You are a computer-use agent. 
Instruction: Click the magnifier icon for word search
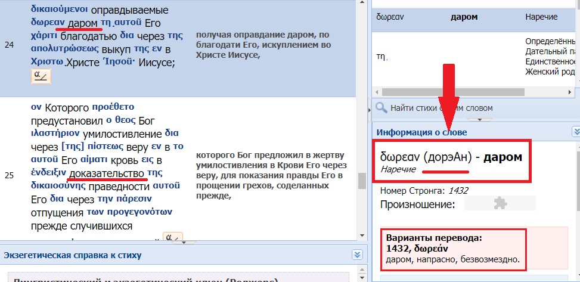click(382, 108)
